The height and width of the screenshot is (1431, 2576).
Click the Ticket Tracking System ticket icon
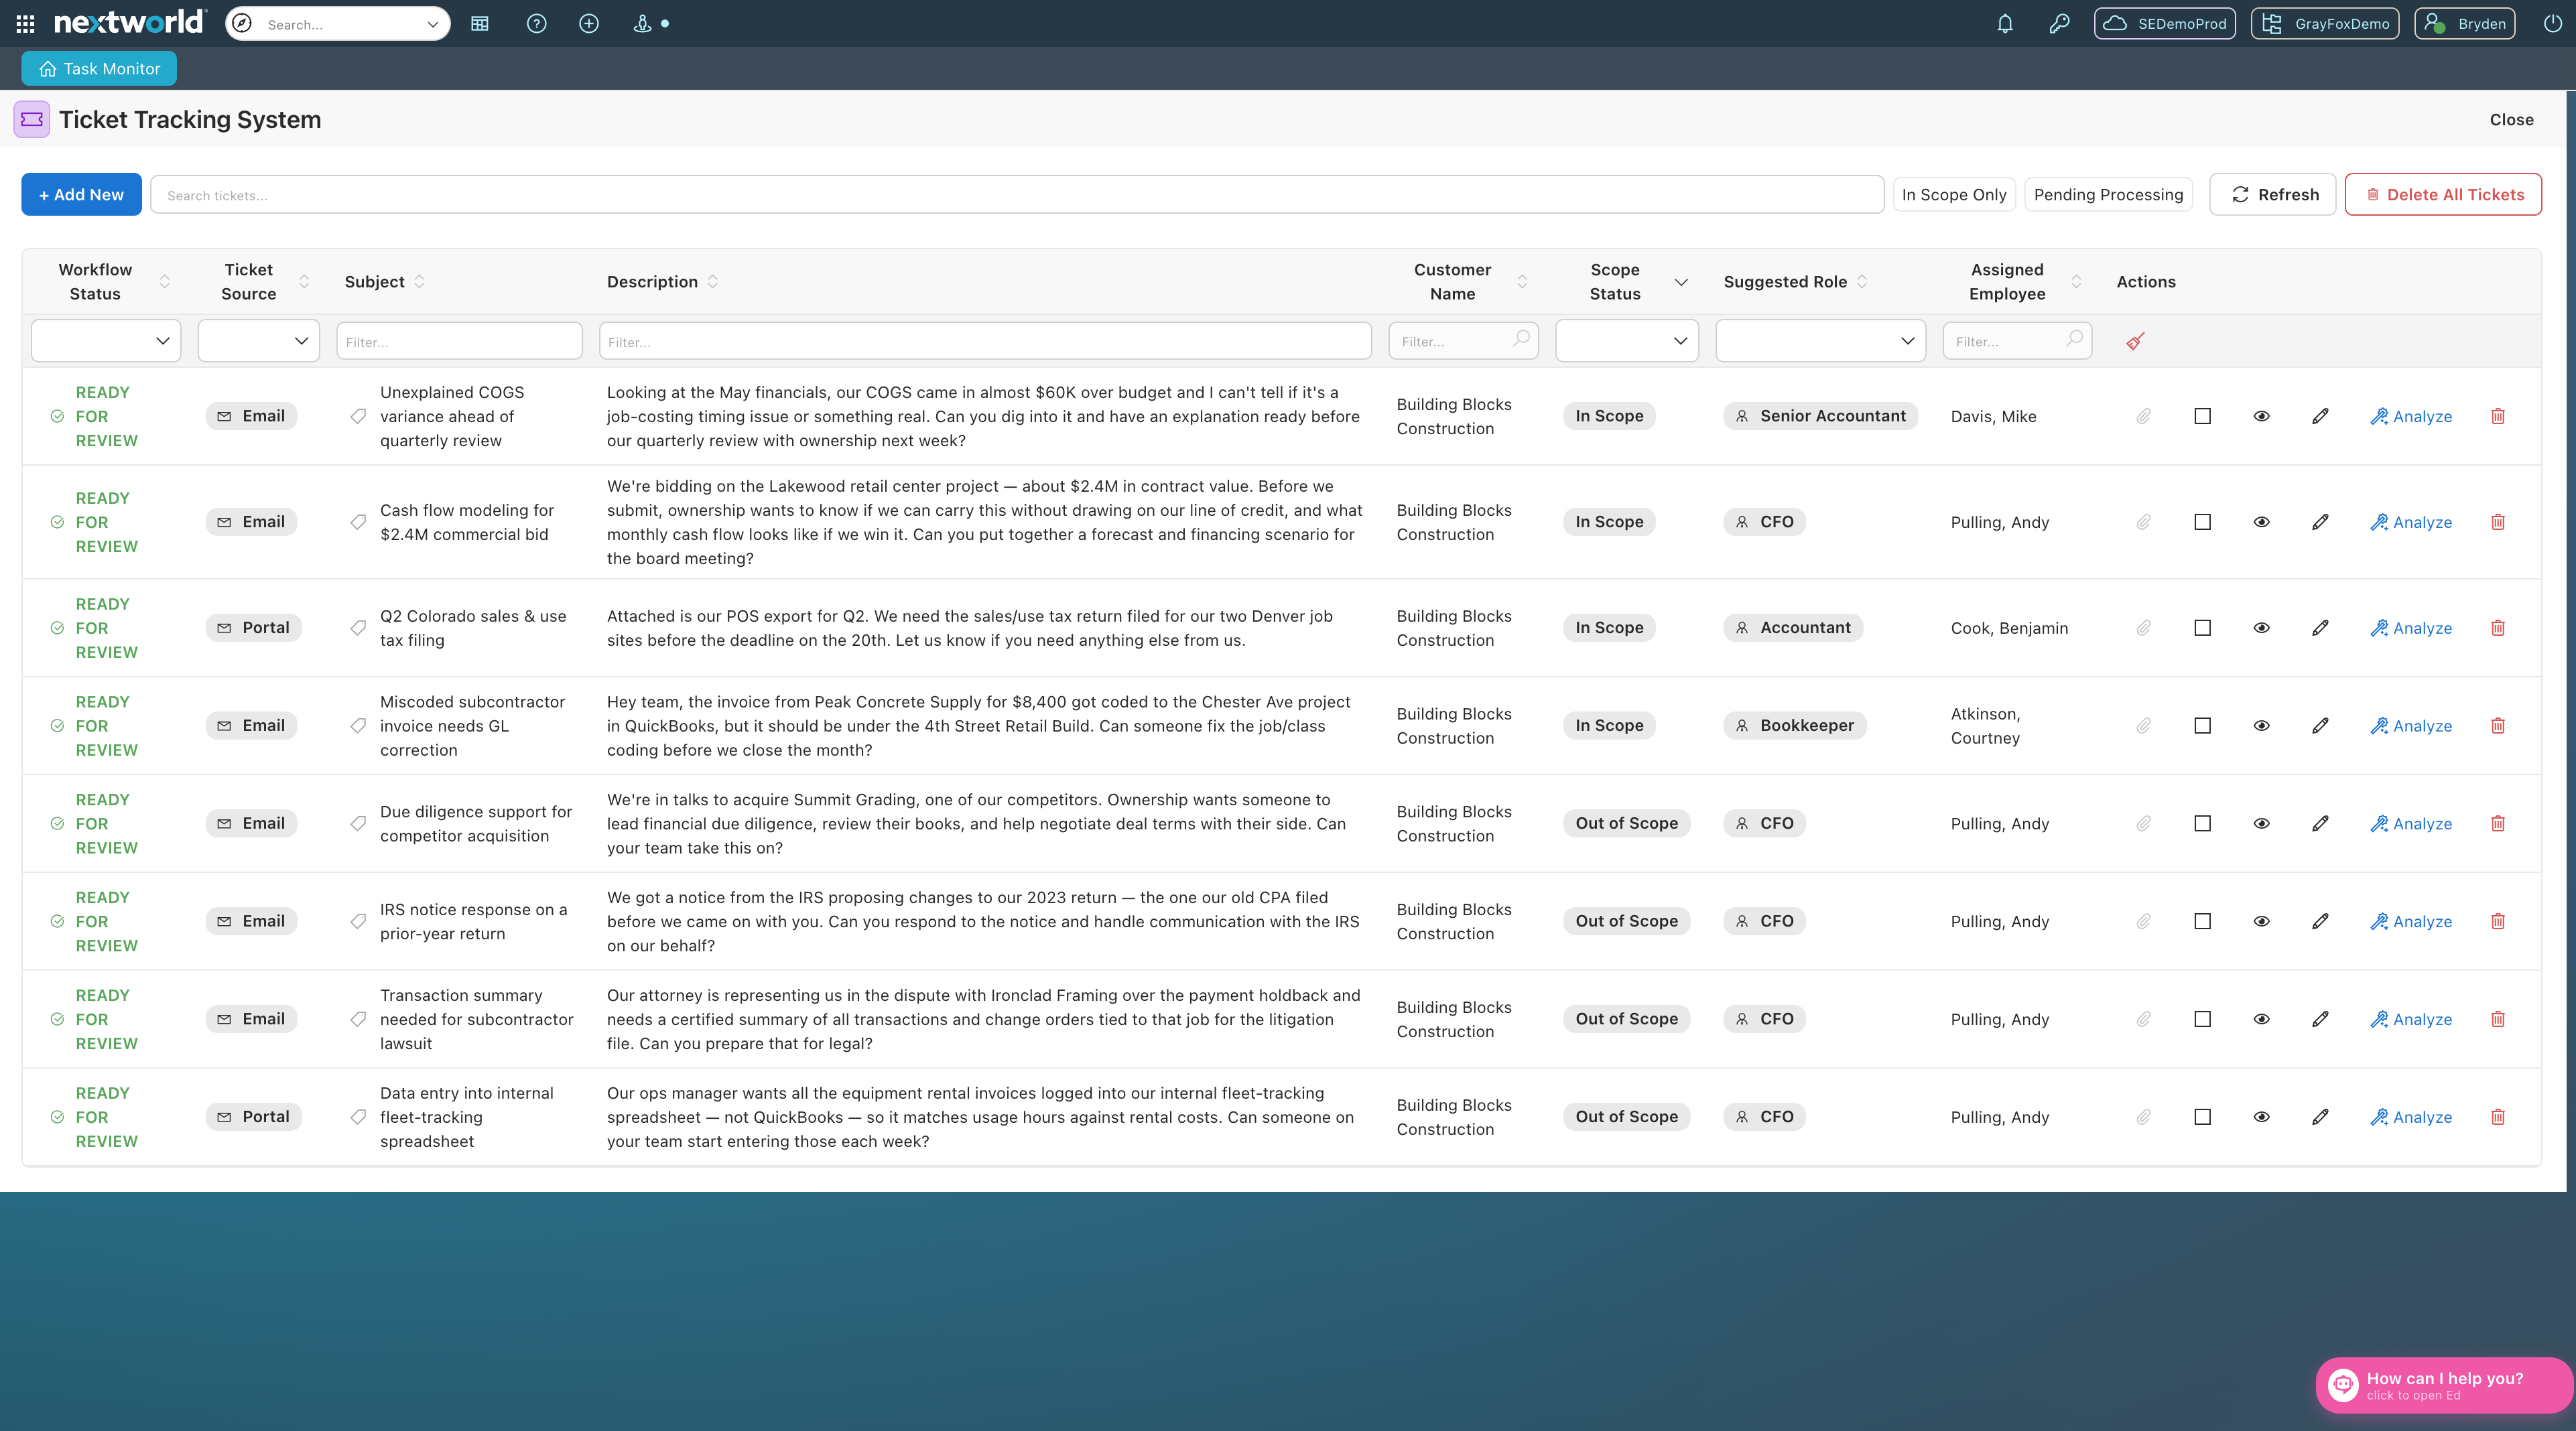(32, 119)
